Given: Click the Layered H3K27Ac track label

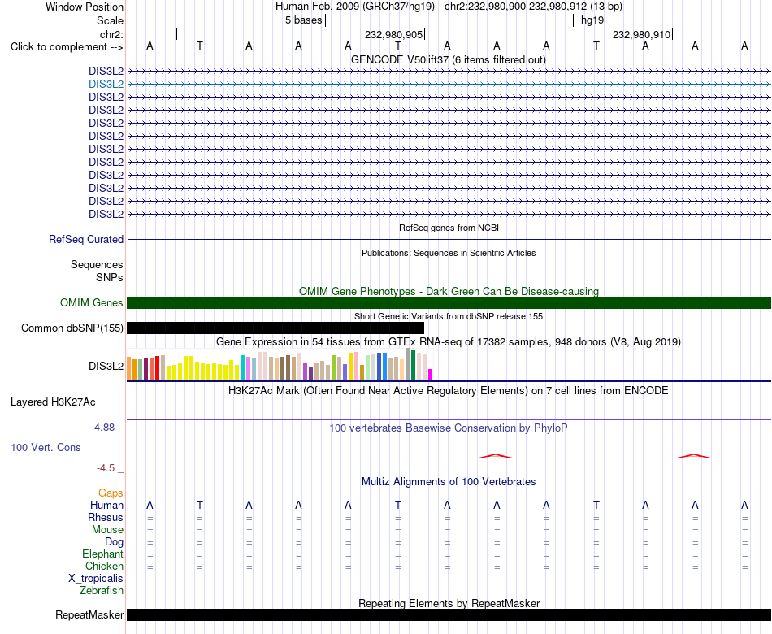Looking at the screenshot, I should tap(53, 402).
